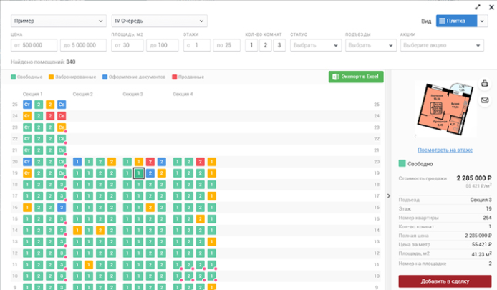Select the blue 2 tile in Section 3 floor 19
The height and width of the screenshot is (290, 497).
[x=150, y=173]
